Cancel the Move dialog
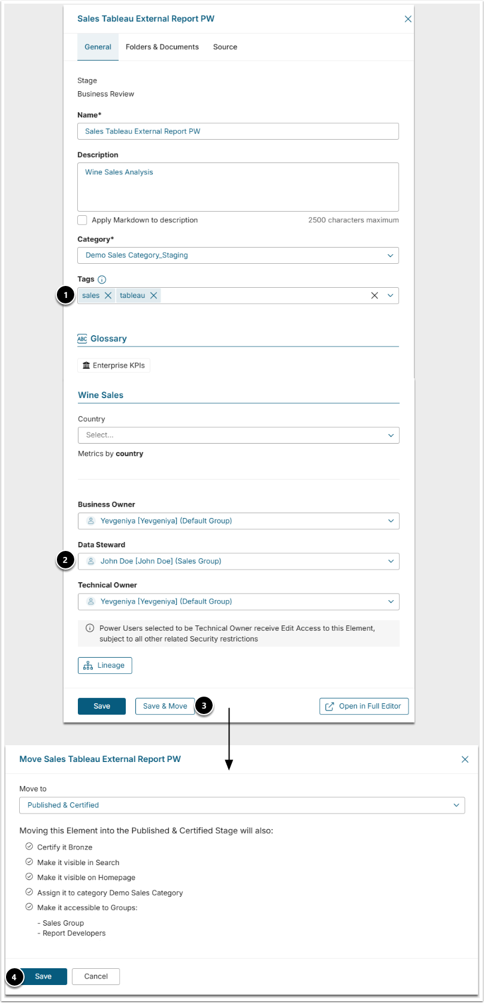The height and width of the screenshot is (1003, 484). pos(96,977)
